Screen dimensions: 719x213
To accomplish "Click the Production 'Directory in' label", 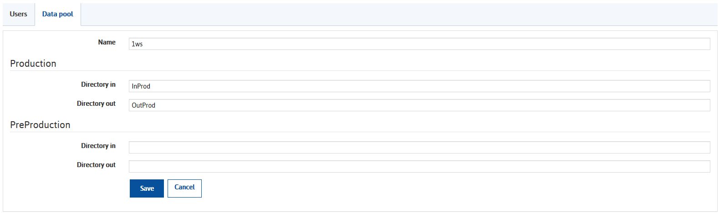I will click(x=98, y=84).
